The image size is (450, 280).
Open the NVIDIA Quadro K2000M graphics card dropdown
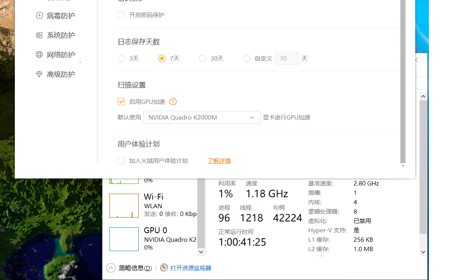point(202,117)
